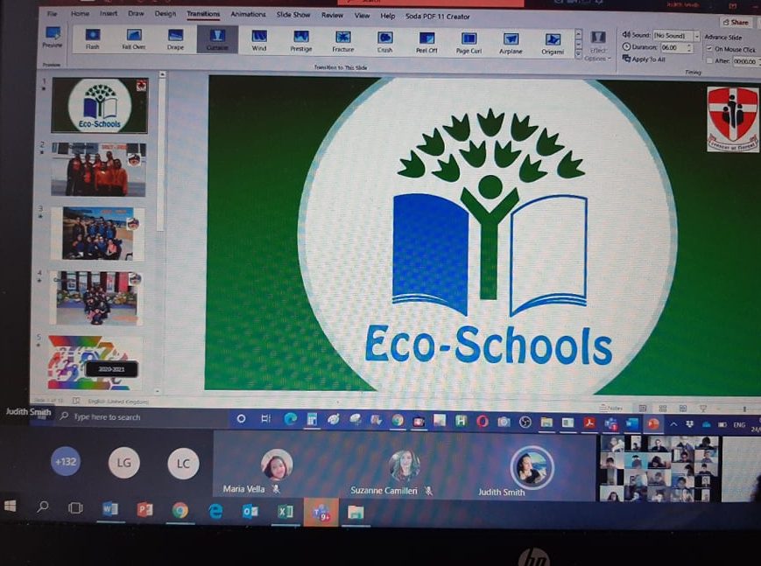Apply the Origami transition
Screen dimensions: 761x566
click(x=553, y=41)
